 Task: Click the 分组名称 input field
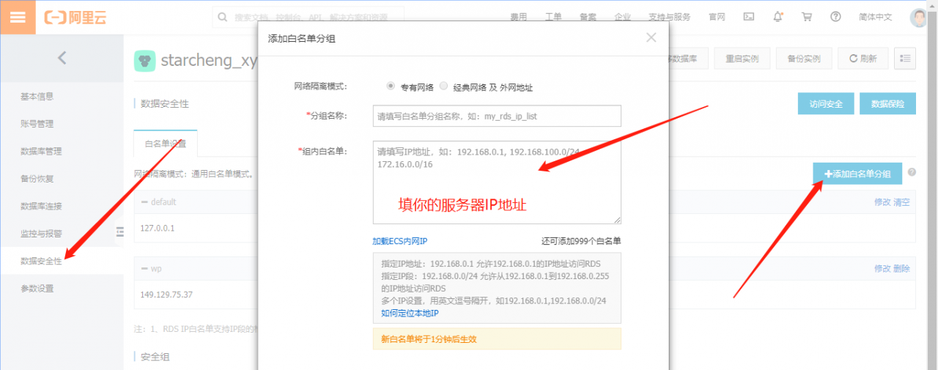point(497,116)
